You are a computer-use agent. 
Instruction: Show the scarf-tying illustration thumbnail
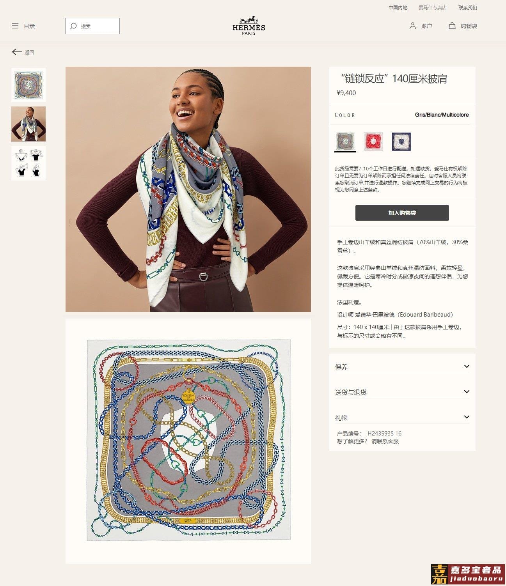tap(28, 163)
